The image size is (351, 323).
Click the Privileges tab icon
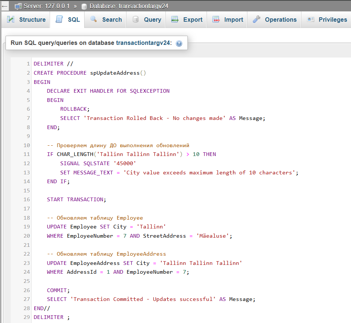coord(311,19)
